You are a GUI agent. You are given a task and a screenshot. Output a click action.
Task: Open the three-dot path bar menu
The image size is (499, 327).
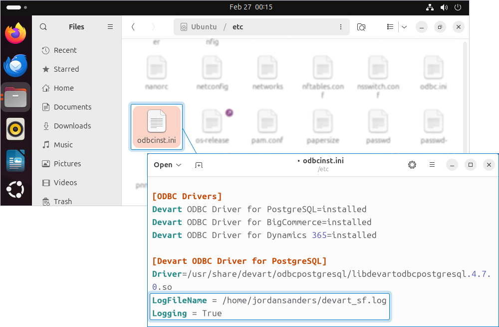tap(341, 27)
